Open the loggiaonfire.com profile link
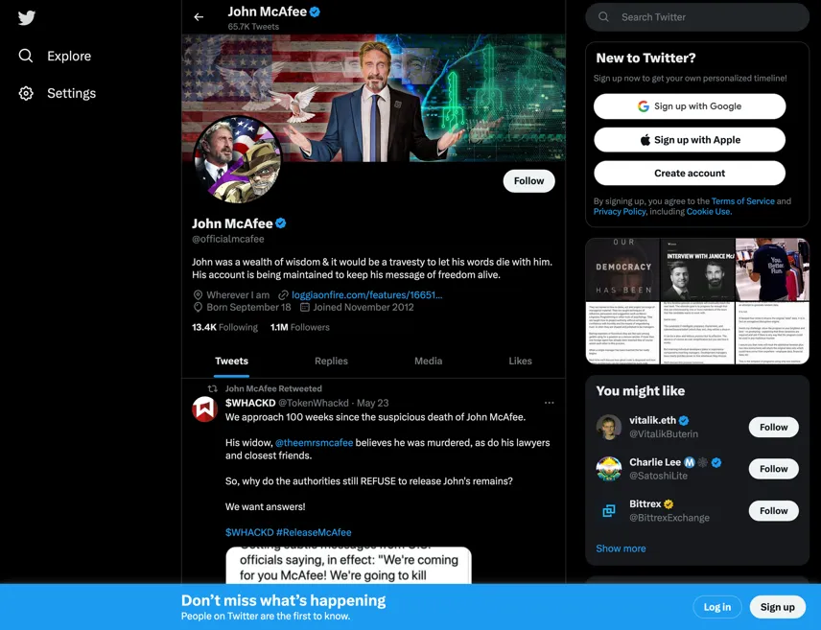 366,294
